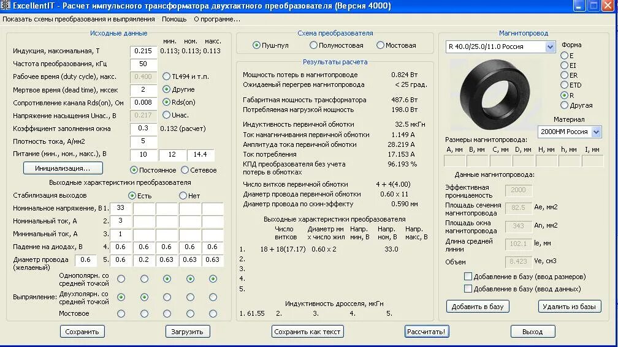Click 'Сохранить как текст' button

tap(307, 332)
